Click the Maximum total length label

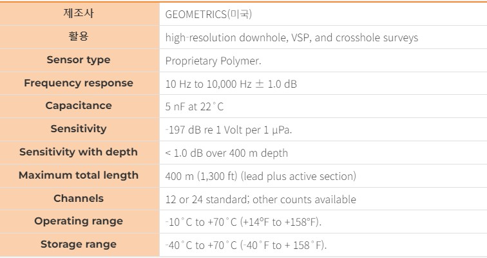click(79, 175)
